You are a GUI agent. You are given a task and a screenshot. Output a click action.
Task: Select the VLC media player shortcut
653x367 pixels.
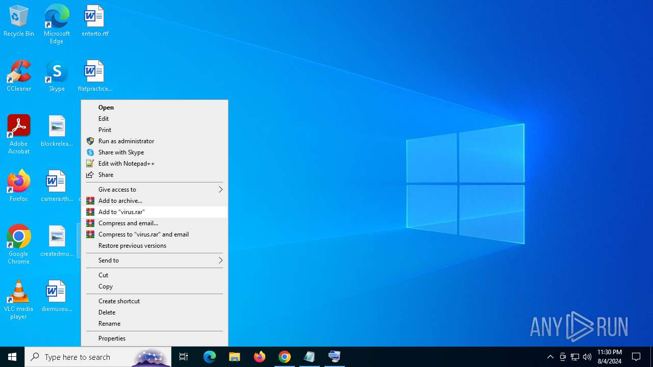coord(19,300)
